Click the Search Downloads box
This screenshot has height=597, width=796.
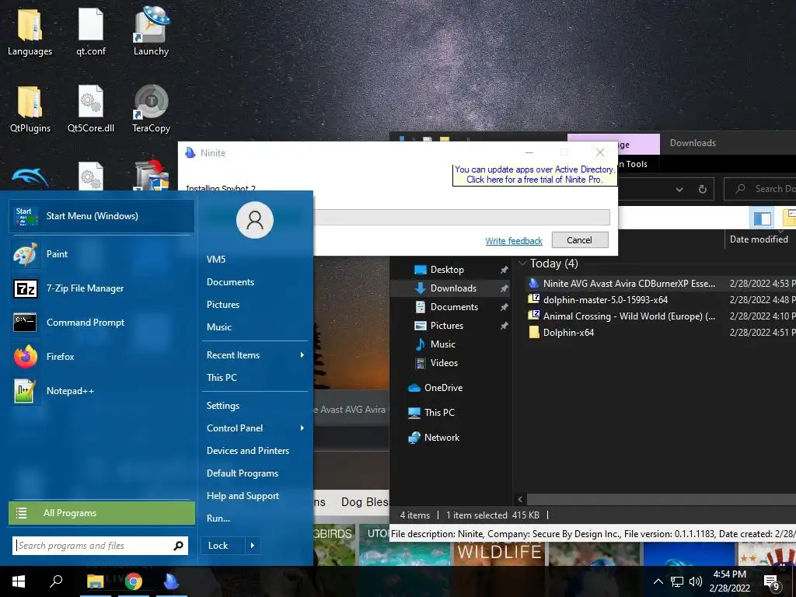pyautogui.click(x=760, y=189)
